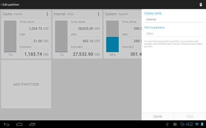Select the Cache partition card title

click(7, 14)
